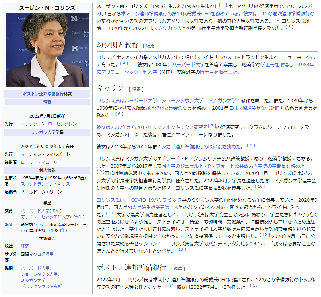Open citation [6] in career section
Image resolution: width=321 pixels, height=297 pixels.
(119, 114)
